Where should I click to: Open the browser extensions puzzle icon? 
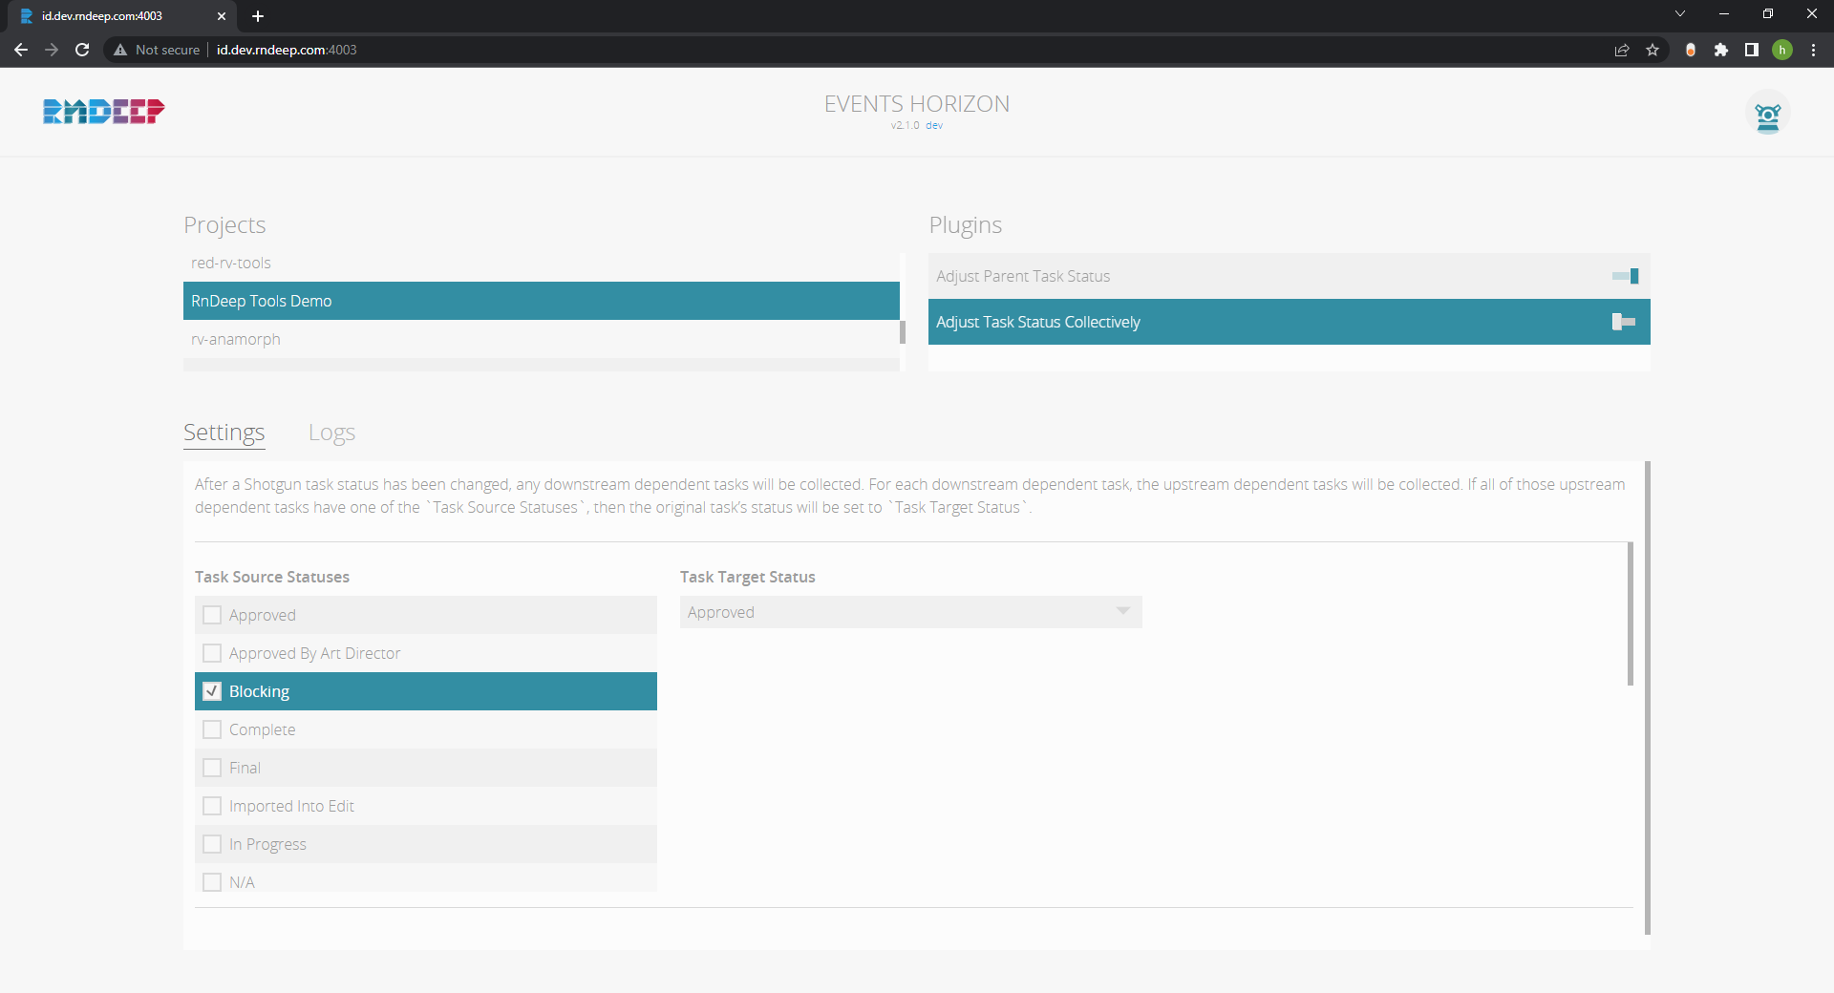point(1721,50)
